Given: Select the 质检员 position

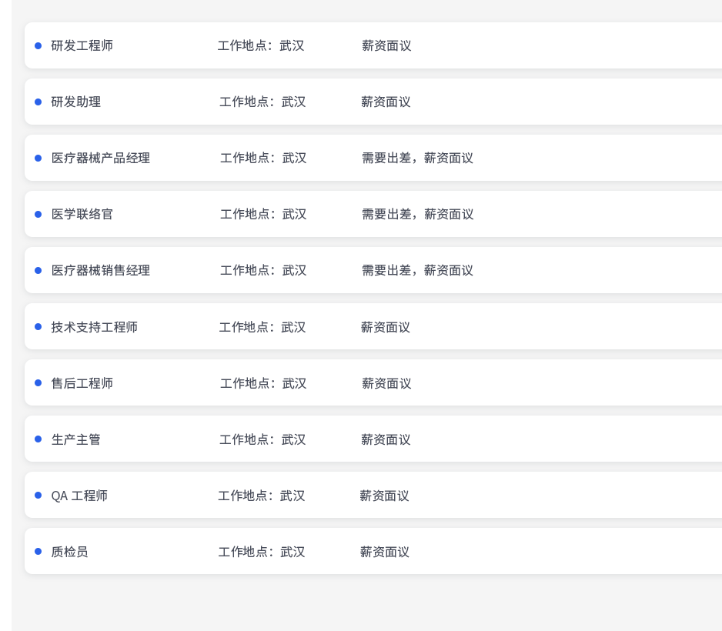Looking at the screenshot, I should (x=70, y=552).
